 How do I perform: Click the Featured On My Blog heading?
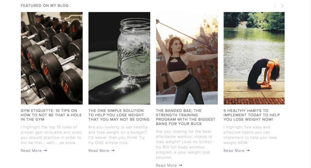click(x=45, y=5)
